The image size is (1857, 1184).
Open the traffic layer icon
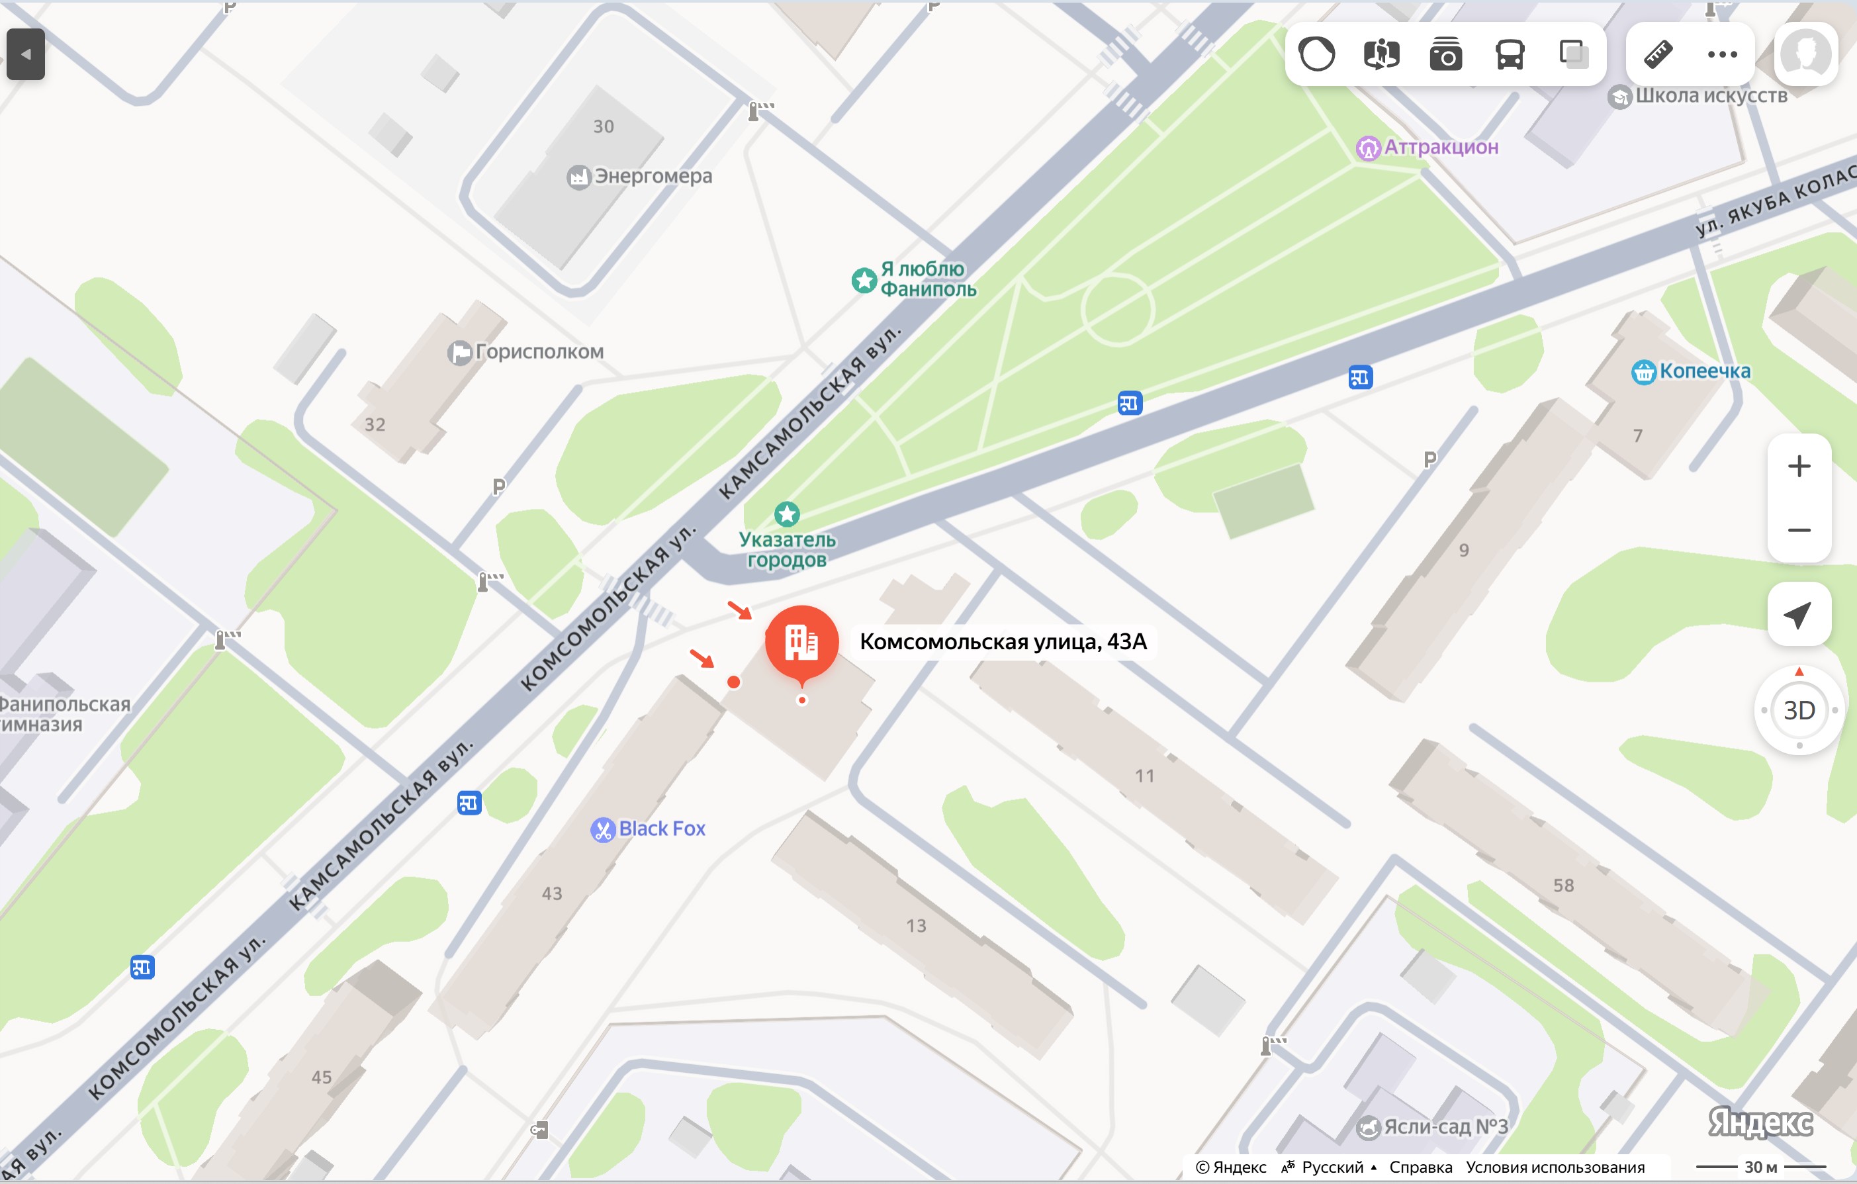tap(1316, 54)
